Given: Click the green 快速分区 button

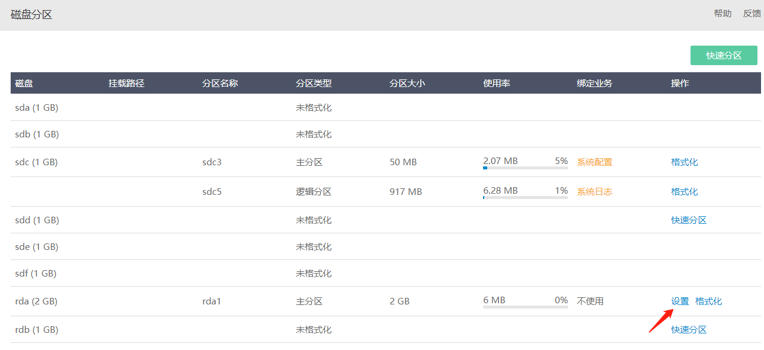Looking at the screenshot, I should point(724,56).
